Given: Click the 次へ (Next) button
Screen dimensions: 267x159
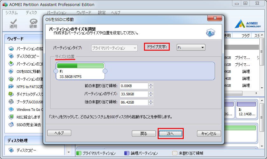Looking at the screenshot, I should pos(170,134).
